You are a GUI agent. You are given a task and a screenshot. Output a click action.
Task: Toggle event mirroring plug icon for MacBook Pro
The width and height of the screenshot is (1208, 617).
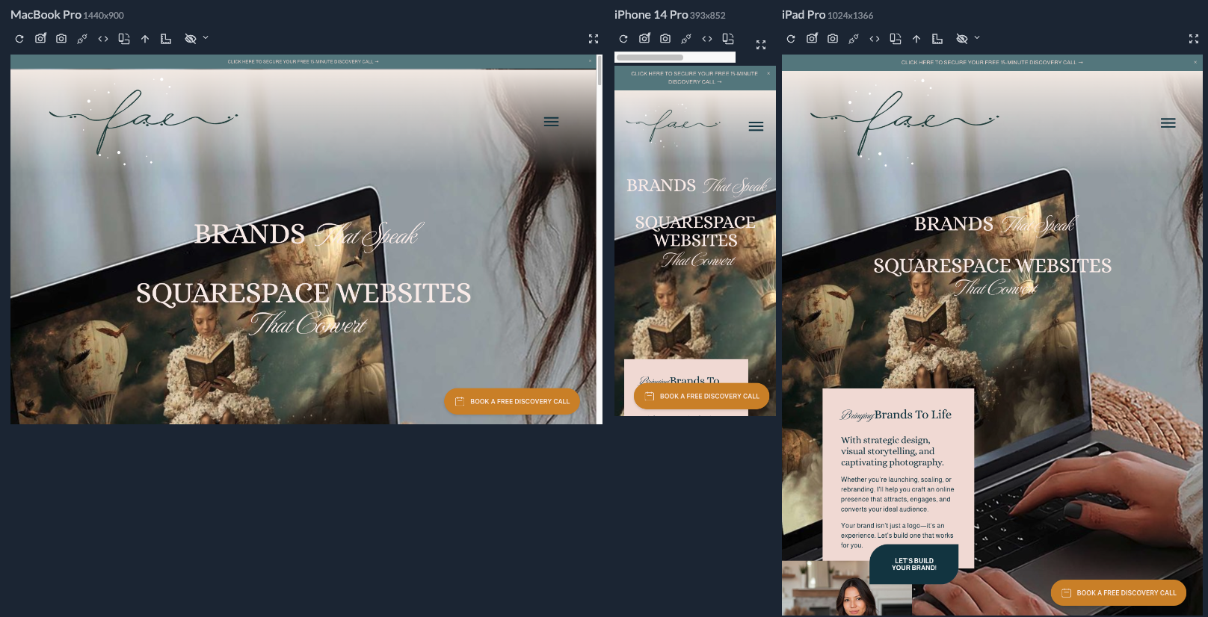[x=82, y=39]
